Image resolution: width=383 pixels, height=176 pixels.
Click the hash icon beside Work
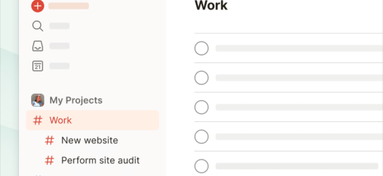[39, 120]
